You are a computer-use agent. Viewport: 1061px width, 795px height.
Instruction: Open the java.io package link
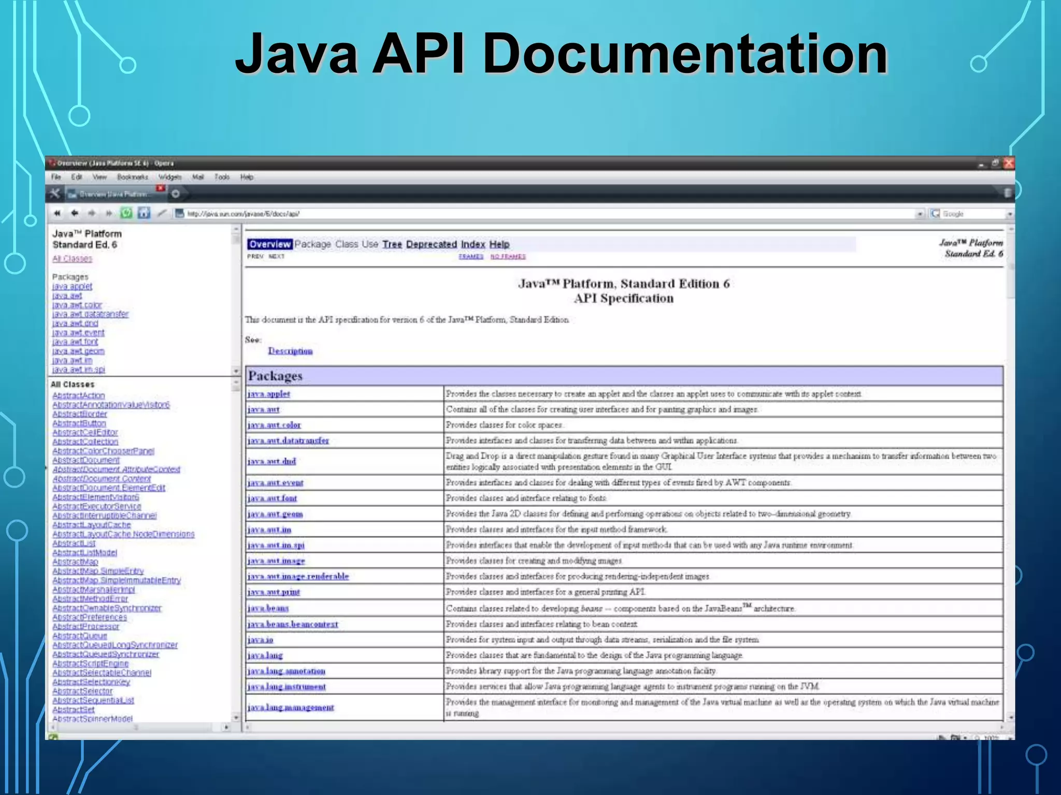click(260, 640)
